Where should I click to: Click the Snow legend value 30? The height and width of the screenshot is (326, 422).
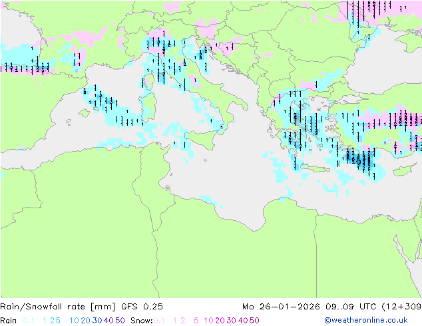pyautogui.click(x=232, y=321)
